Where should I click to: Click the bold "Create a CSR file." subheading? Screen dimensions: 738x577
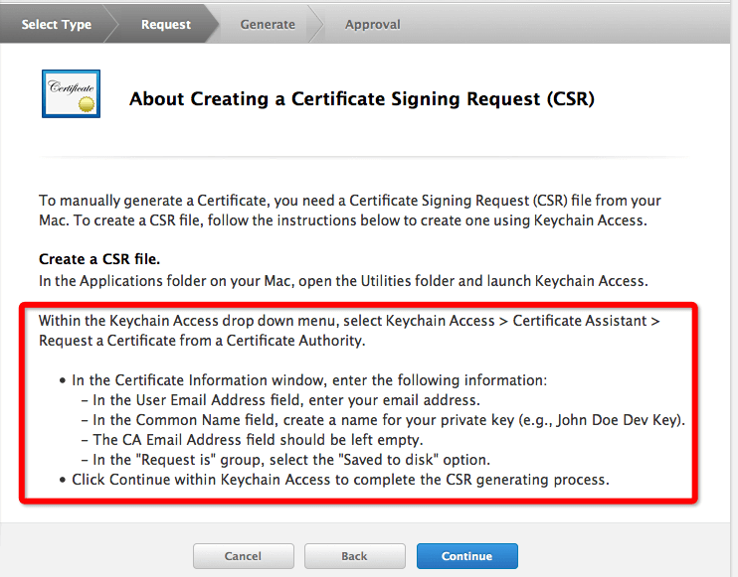point(99,259)
